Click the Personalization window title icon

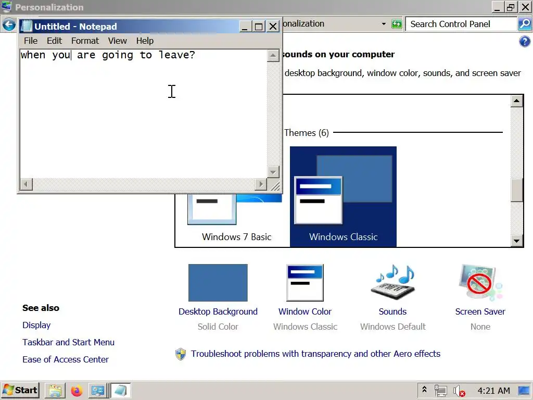click(7, 6)
